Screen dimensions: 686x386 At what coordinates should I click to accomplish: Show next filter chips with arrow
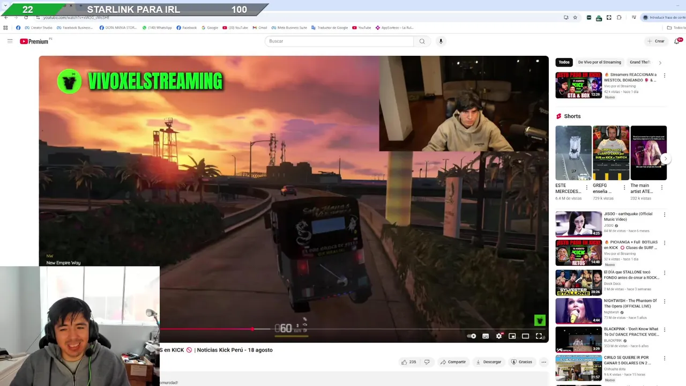(x=660, y=63)
